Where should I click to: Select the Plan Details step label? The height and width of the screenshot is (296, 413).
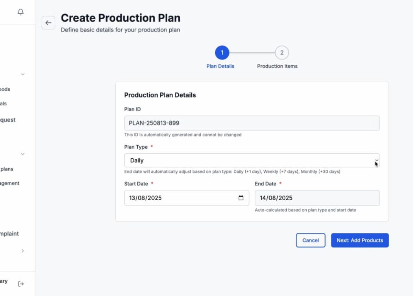pyautogui.click(x=220, y=66)
